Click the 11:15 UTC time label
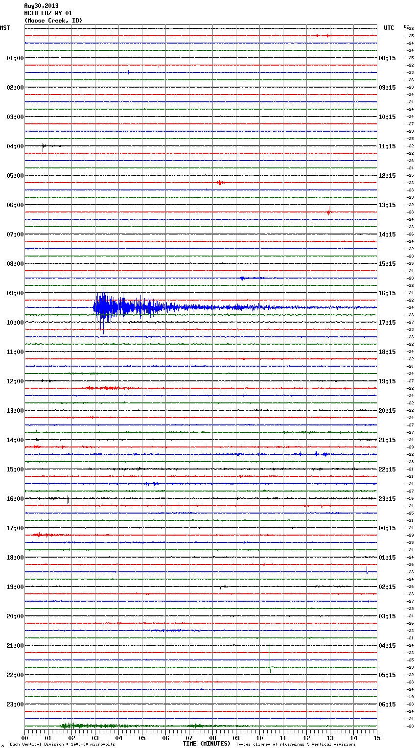The height and width of the screenshot is (751, 416). [387, 146]
